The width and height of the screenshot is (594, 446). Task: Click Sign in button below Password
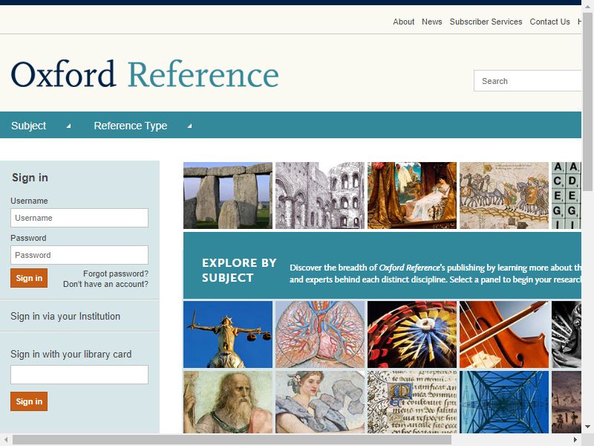tap(29, 278)
